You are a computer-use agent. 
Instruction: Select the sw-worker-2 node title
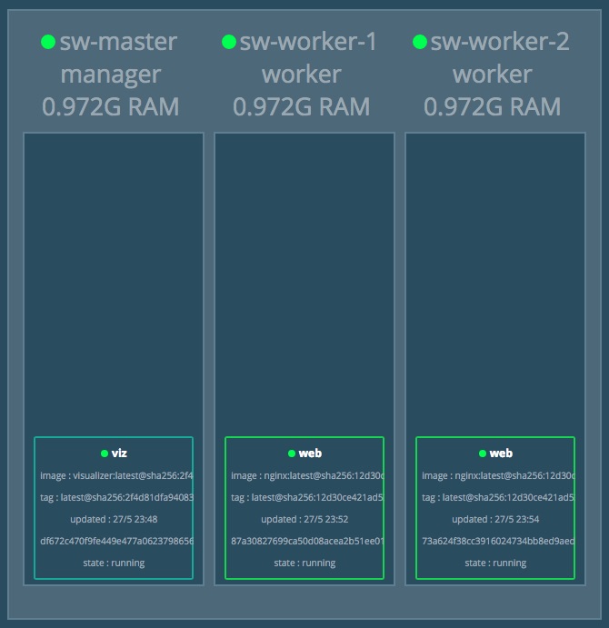click(500, 43)
